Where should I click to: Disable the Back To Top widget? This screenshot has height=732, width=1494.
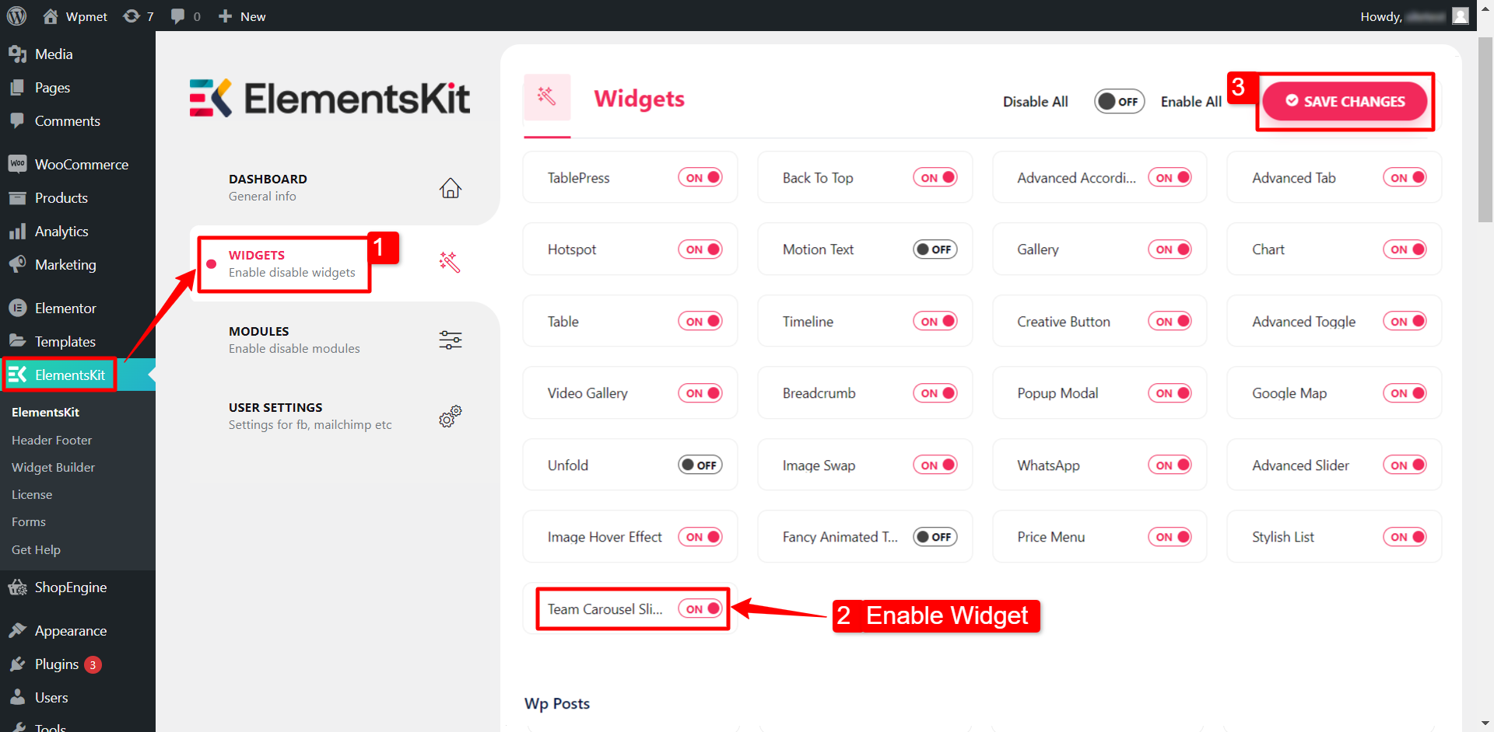point(935,177)
